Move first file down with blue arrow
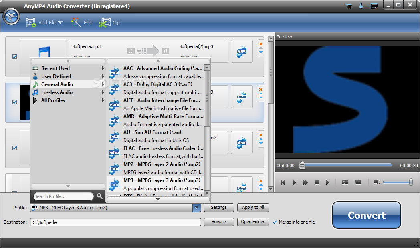 (x=261, y=52)
